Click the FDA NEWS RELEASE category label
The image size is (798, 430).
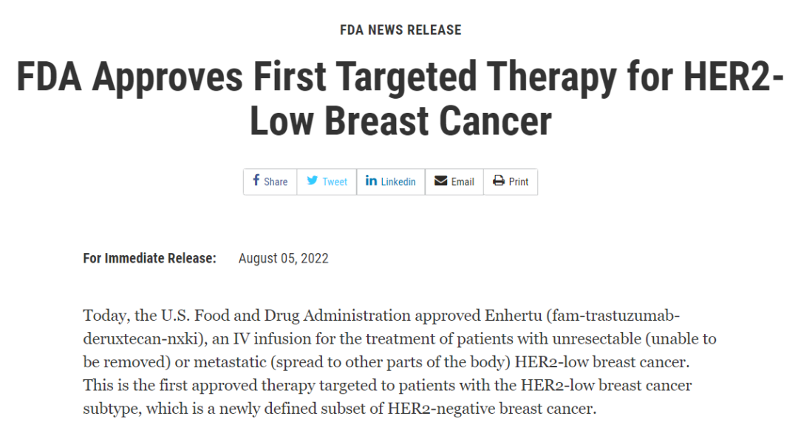click(400, 30)
